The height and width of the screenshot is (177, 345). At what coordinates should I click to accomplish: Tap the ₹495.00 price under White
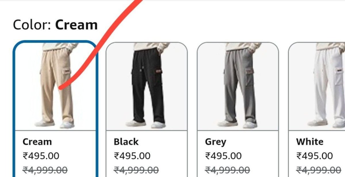(x=315, y=156)
